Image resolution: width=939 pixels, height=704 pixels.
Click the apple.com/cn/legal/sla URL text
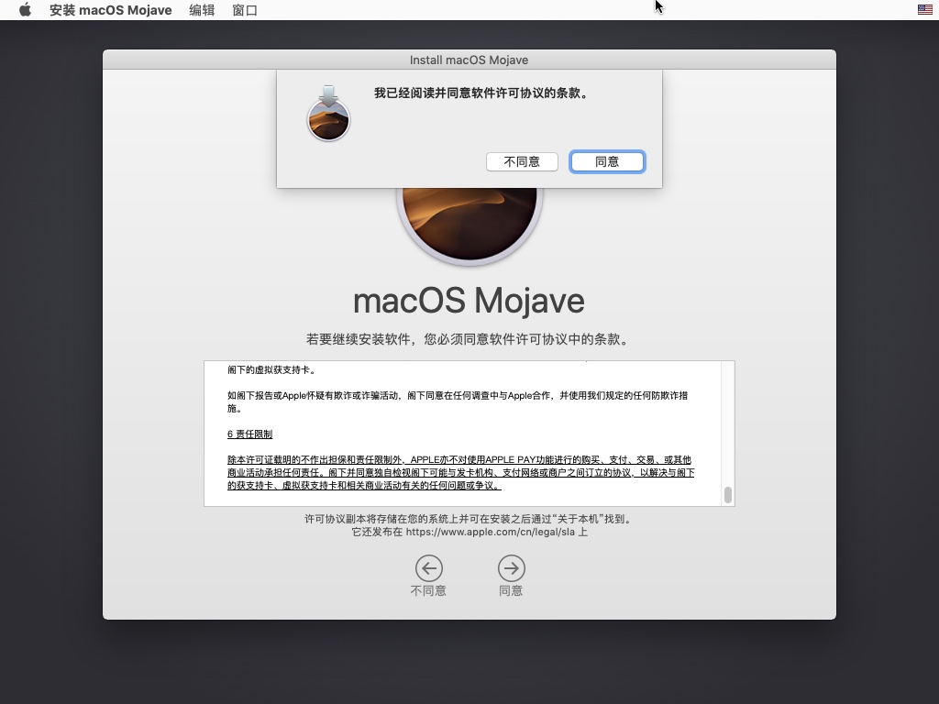click(x=491, y=532)
